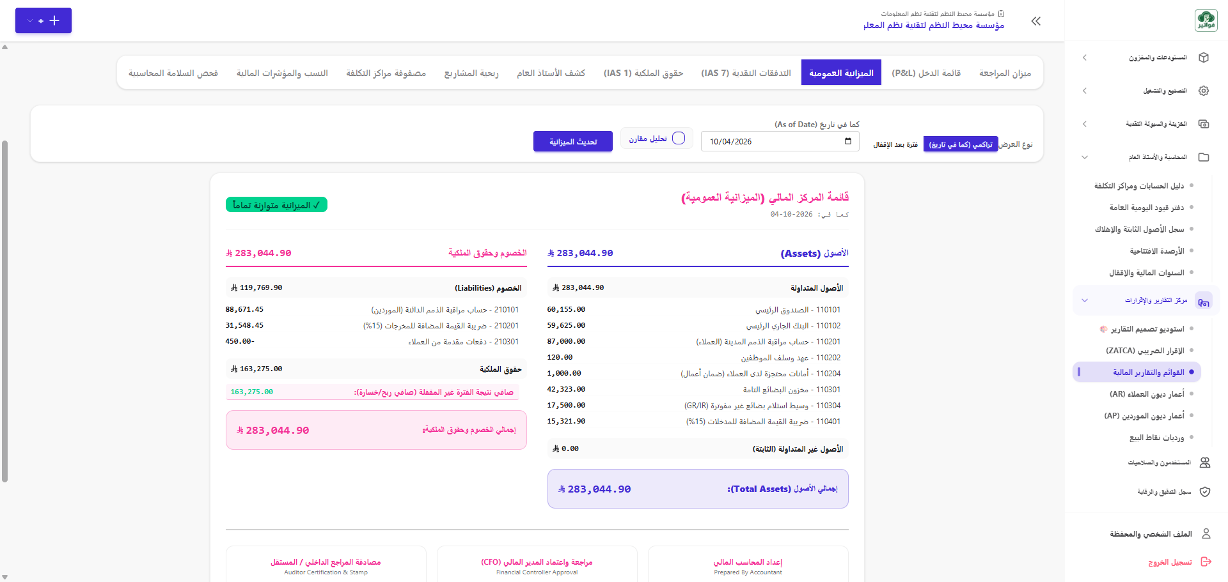Click the treasury cash icon in sidebar
1228x582 pixels.
pyautogui.click(x=1204, y=124)
